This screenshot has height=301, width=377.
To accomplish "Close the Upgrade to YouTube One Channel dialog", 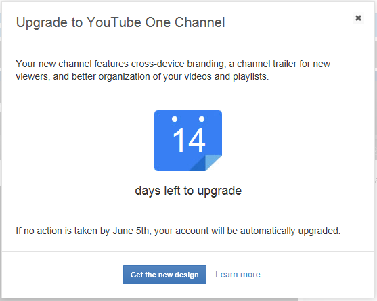I will (358, 18).
